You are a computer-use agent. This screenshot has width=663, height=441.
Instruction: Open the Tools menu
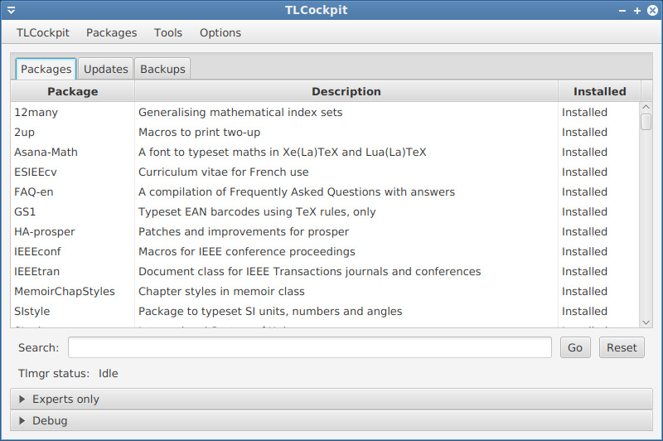tap(168, 32)
